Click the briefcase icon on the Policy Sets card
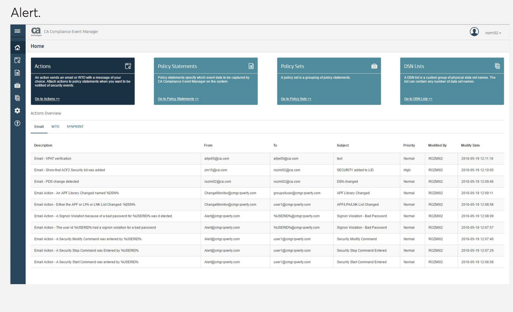Screen dimensions: 513x312 (374, 66)
